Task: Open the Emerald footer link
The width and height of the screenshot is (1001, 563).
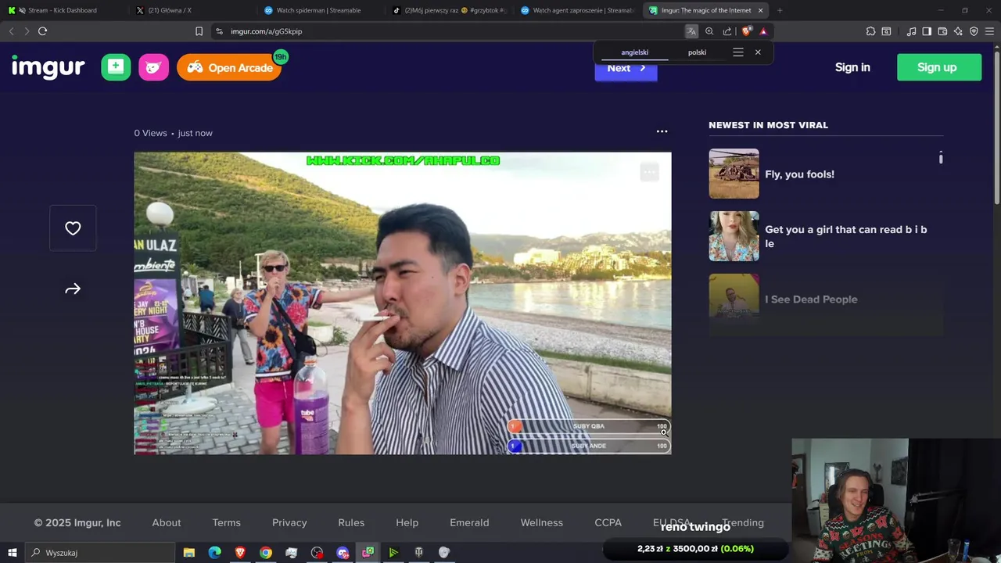Action: coord(469,522)
